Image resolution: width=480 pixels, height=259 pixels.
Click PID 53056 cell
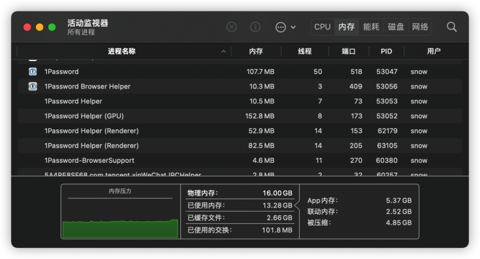(387, 86)
